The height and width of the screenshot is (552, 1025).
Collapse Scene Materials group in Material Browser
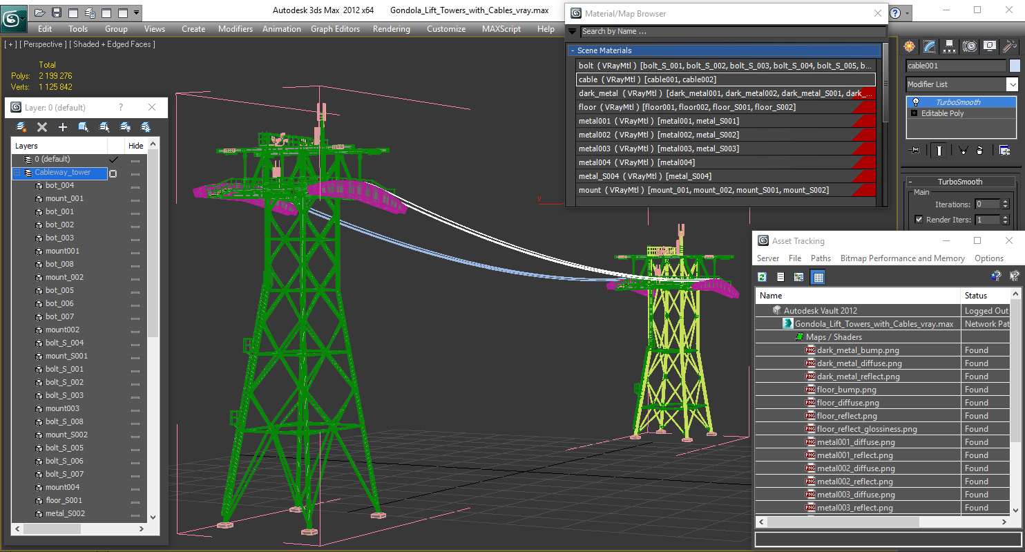click(572, 50)
